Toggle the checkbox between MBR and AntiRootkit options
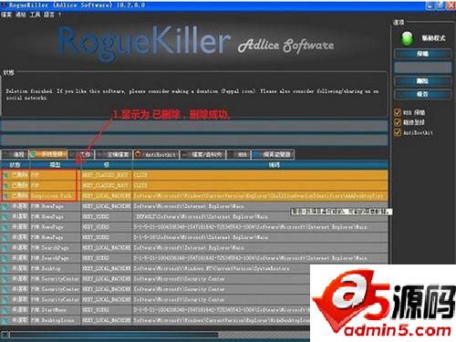The height and width of the screenshot is (342, 456). pyautogui.click(x=398, y=122)
